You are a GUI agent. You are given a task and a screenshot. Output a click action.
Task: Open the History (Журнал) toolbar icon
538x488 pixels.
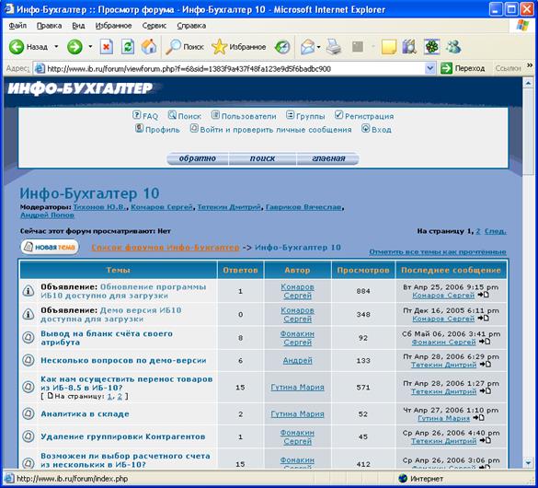[x=282, y=47]
